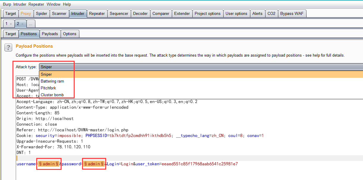Click the user_token value in request body
The width and height of the screenshot is (363, 180).
coord(200,164)
